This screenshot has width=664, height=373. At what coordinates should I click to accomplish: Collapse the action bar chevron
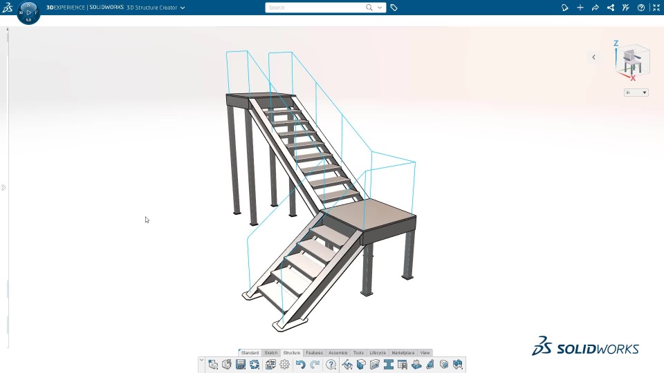click(x=201, y=361)
